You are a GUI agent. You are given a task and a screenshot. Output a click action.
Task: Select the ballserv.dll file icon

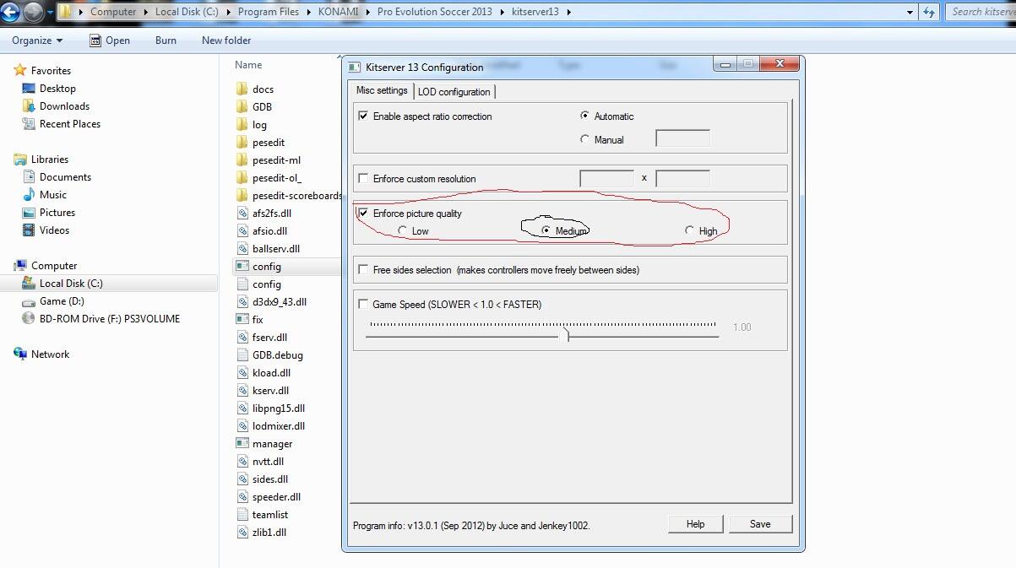point(242,248)
